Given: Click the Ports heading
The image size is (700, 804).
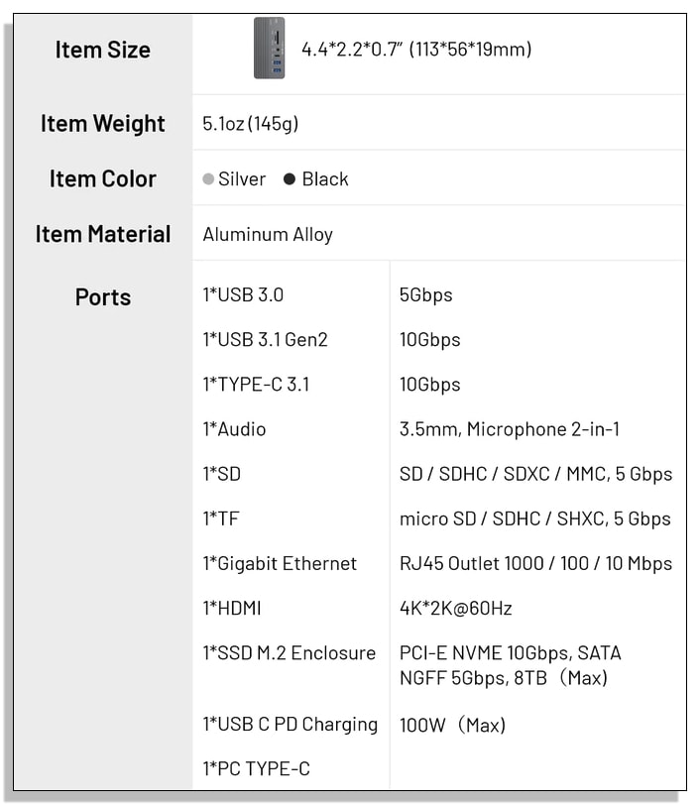Looking at the screenshot, I should coord(103,297).
